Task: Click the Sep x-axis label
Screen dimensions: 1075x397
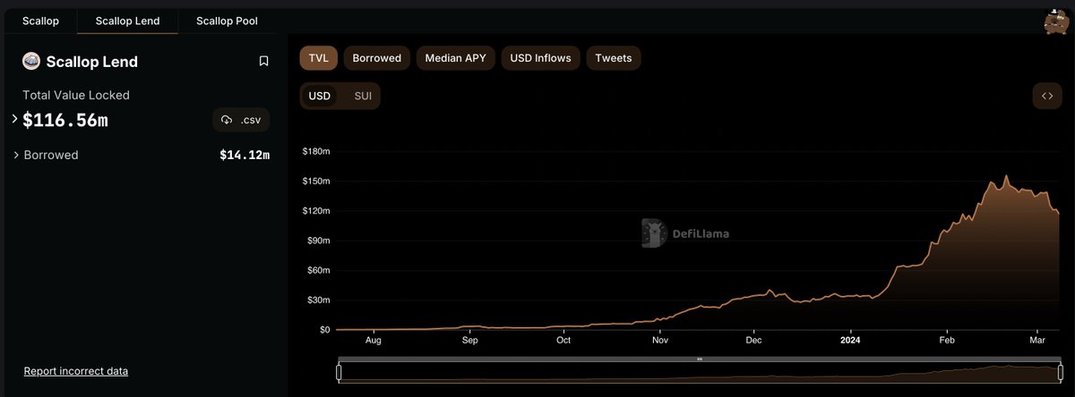Action: [x=469, y=341]
